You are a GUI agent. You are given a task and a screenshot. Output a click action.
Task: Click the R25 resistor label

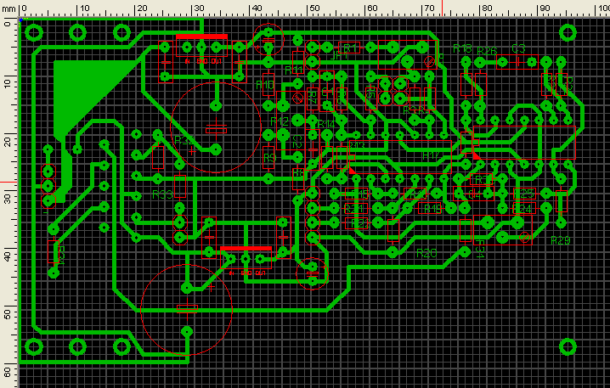point(525,194)
